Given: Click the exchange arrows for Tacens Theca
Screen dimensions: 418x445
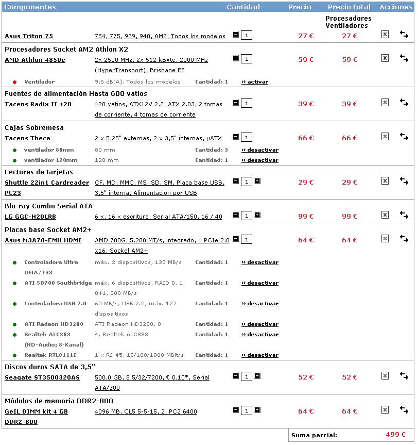Looking at the screenshot, I should click(404, 137).
